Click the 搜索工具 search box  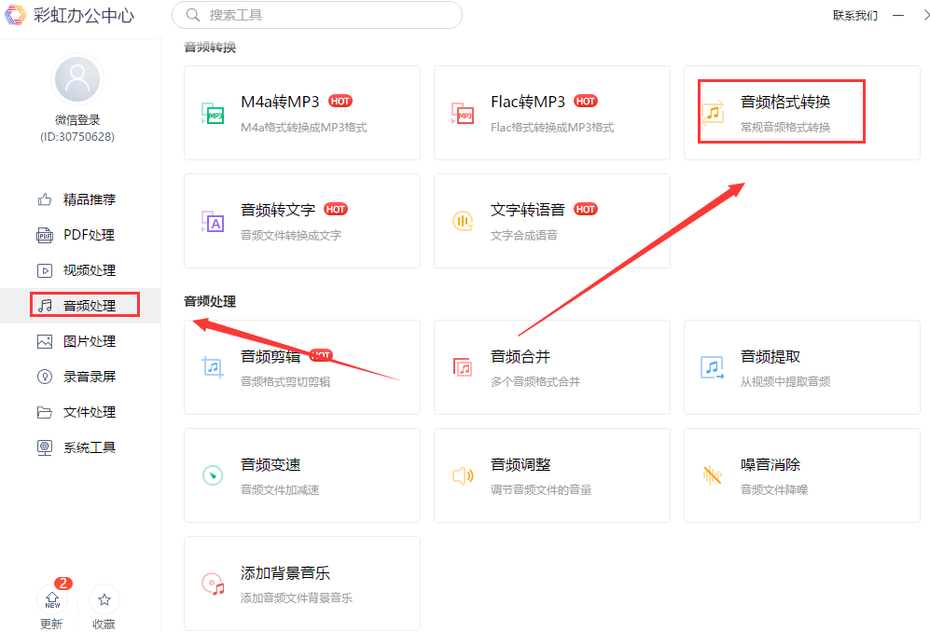[316, 15]
